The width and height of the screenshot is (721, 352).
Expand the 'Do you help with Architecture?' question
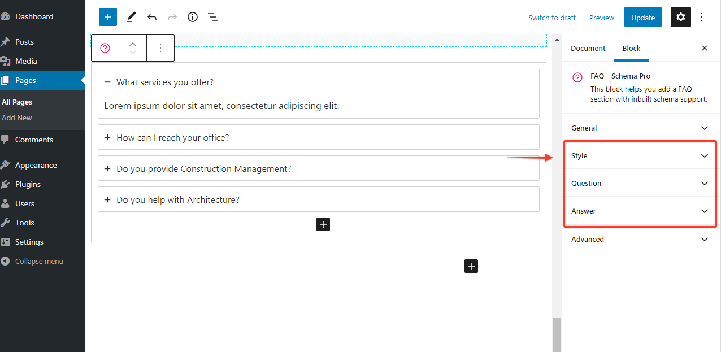click(108, 199)
